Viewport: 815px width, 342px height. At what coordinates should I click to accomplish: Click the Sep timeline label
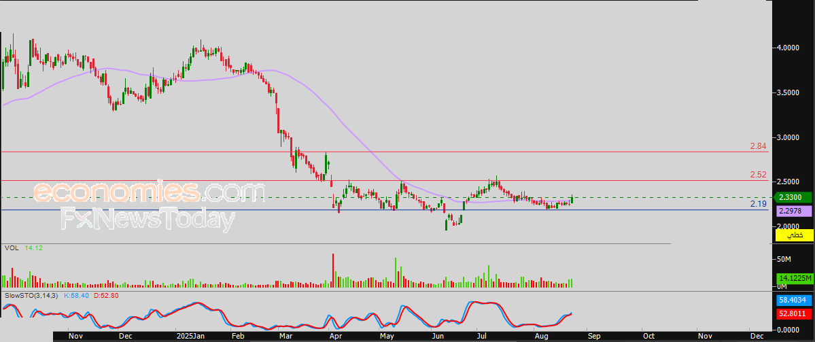pyautogui.click(x=595, y=337)
